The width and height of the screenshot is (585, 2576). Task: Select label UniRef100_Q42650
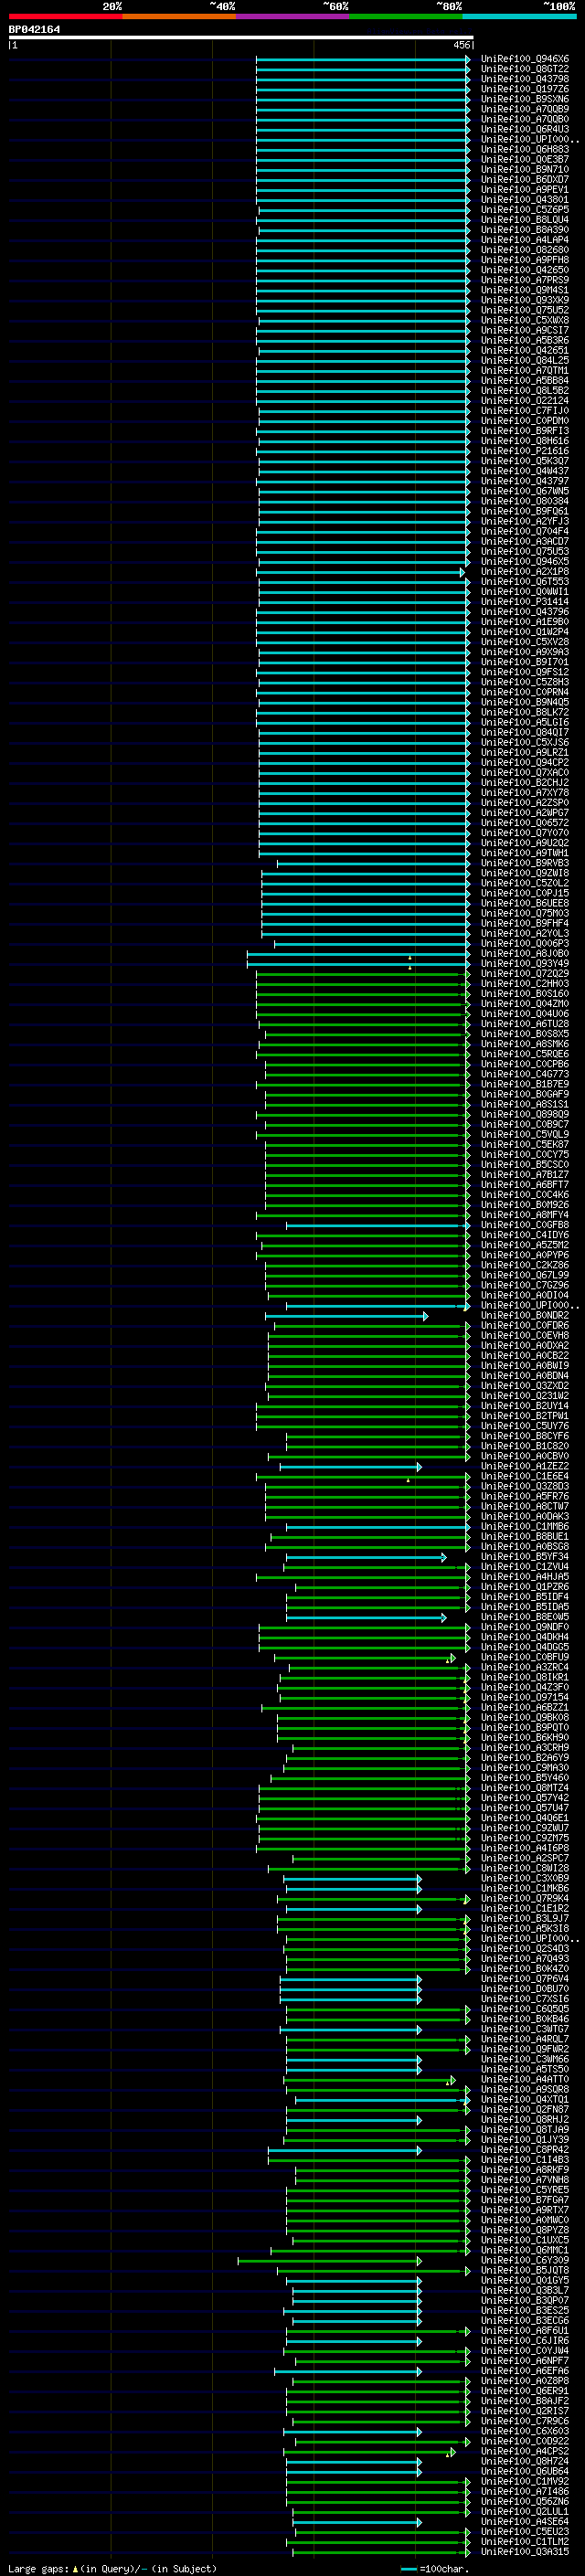click(x=524, y=270)
